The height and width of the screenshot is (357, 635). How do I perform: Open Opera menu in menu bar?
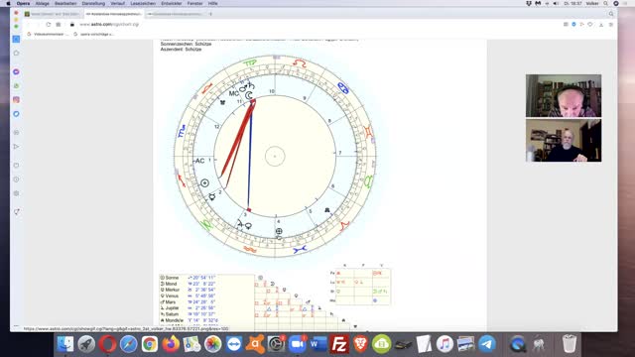(x=23, y=3)
